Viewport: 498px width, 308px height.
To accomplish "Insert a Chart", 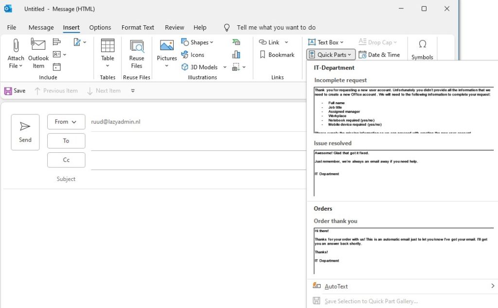I will coord(236,54).
